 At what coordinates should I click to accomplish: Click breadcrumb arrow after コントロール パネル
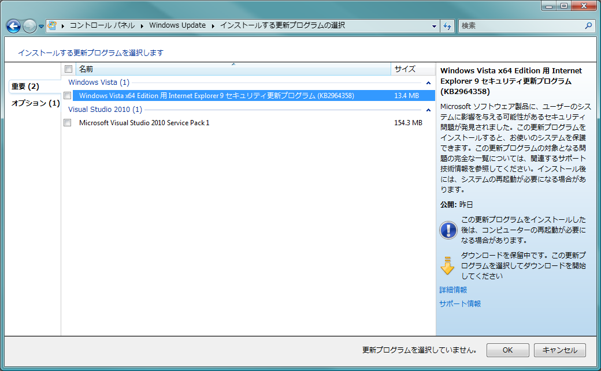142,26
